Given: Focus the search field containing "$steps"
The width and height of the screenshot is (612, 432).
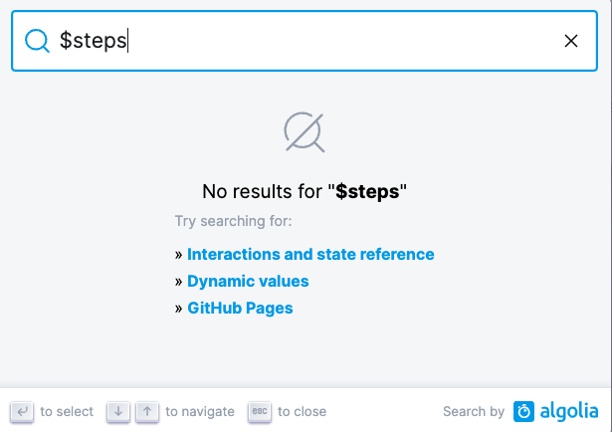Looking at the screenshot, I should coord(299,41).
